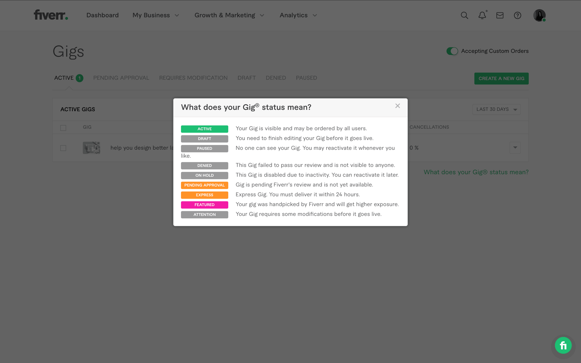Click the 'Gigs' page heading

[68, 52]
